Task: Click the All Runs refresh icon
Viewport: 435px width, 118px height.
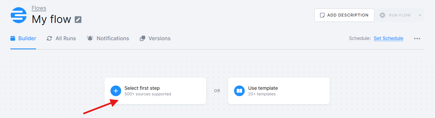Action: [49, 38]
